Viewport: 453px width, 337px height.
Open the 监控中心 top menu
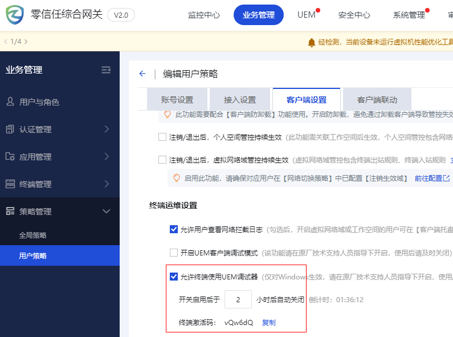203,15
